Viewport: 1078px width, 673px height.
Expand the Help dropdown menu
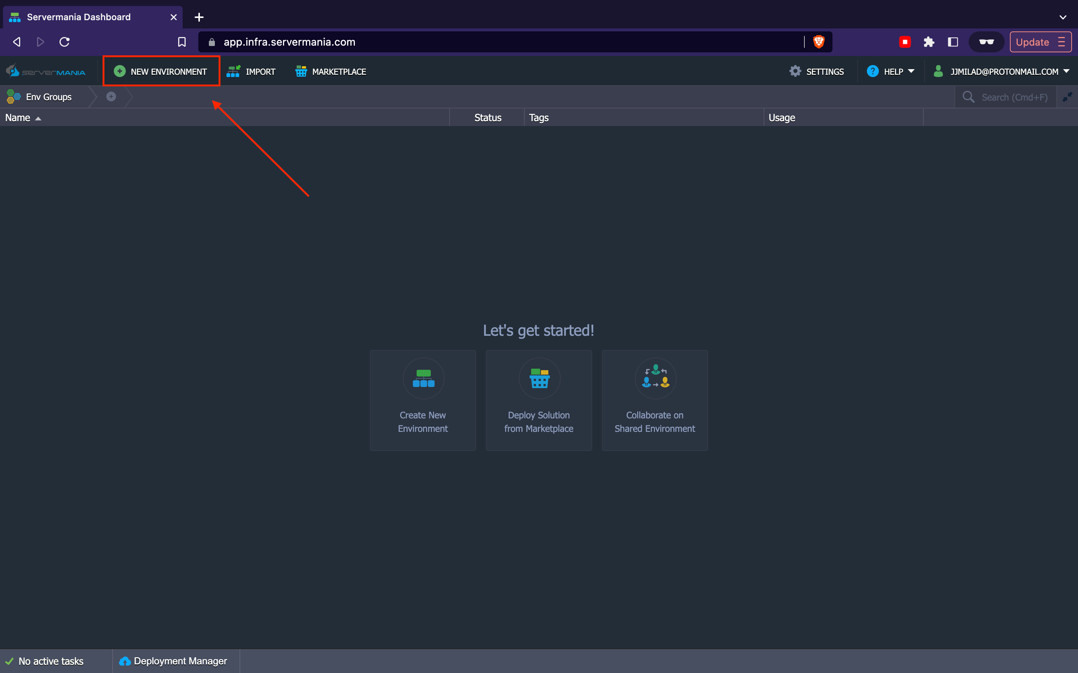(x=890, y=71)
